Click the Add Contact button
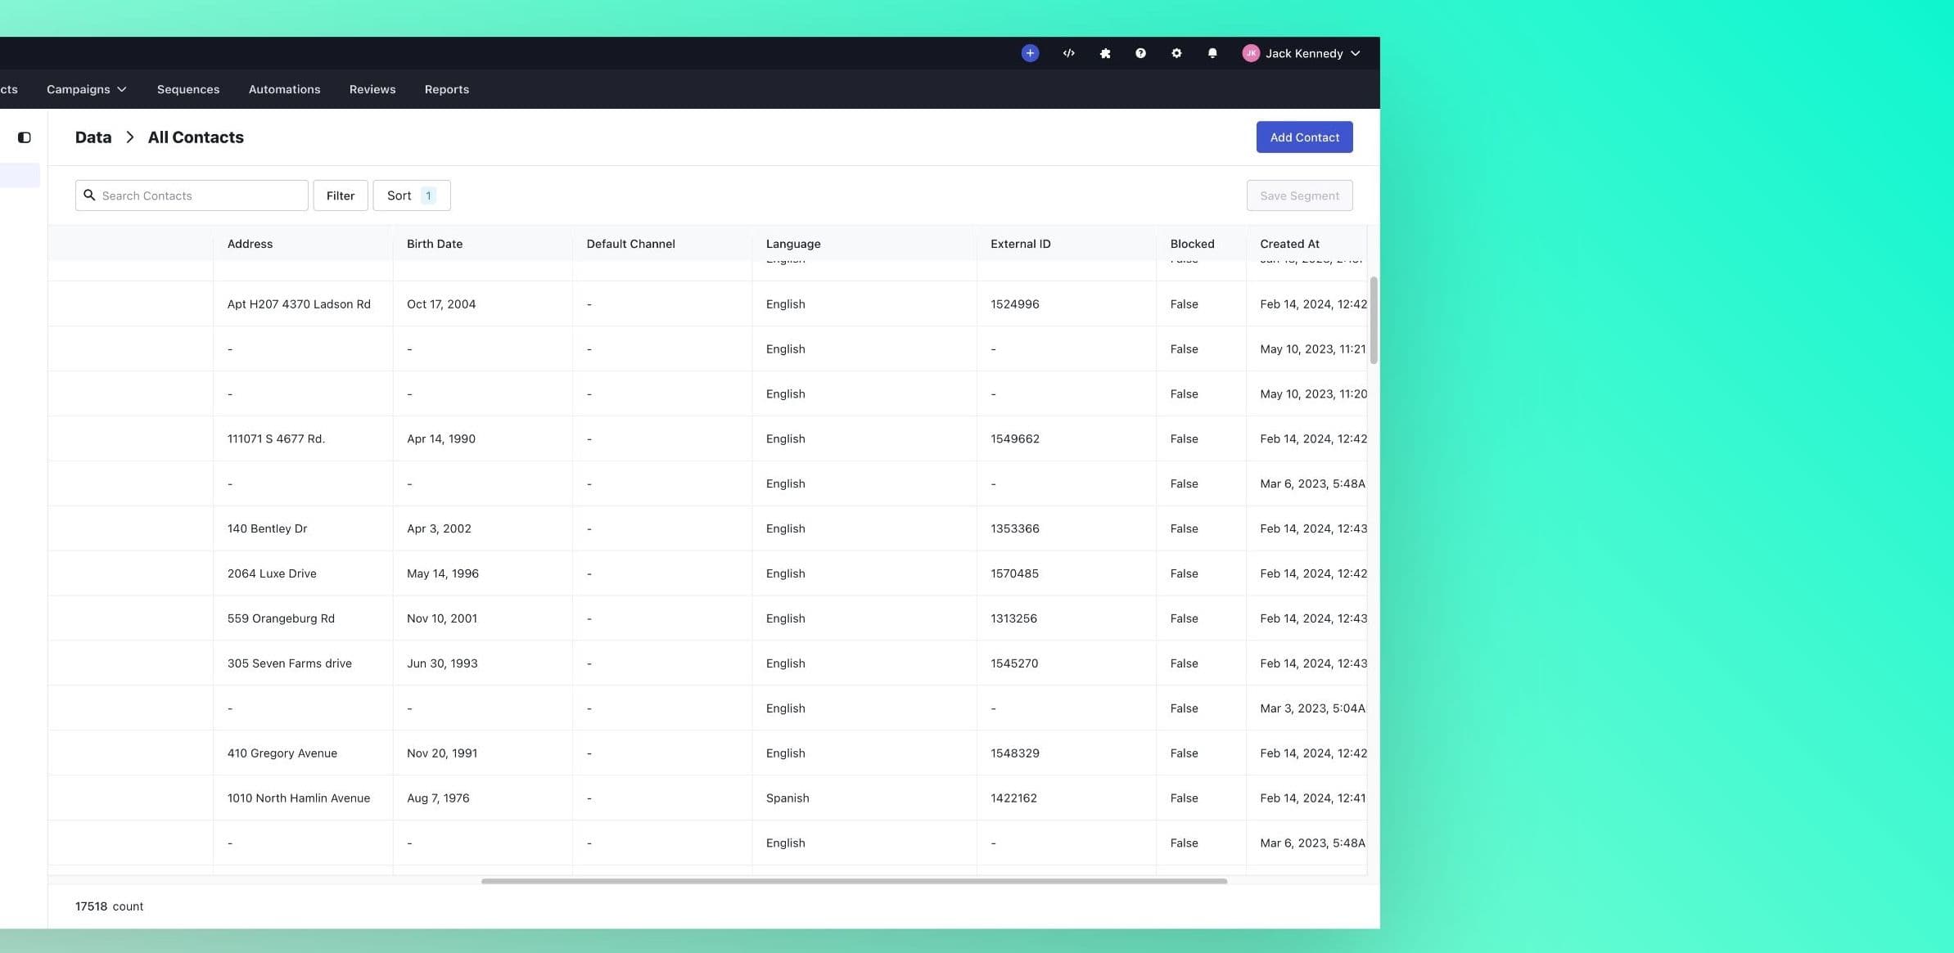The image size is (1954, 953). pyautogui.click(x=1303, y=137)
